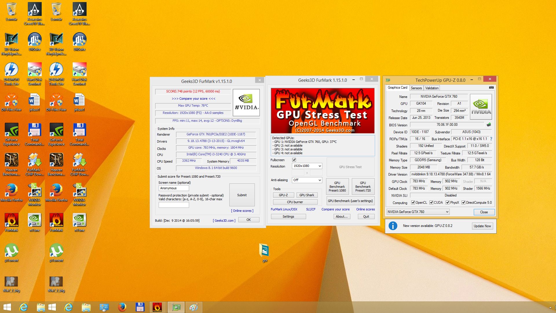Image resolution: width=556 pixels, height=313 pixels.
Task: Click the NVIDIA logo in the FurMark score window
Action: click(246, 103)
